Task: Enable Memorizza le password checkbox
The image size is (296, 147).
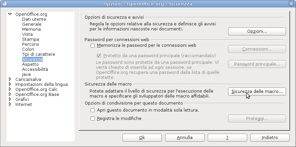Action: 93,46
